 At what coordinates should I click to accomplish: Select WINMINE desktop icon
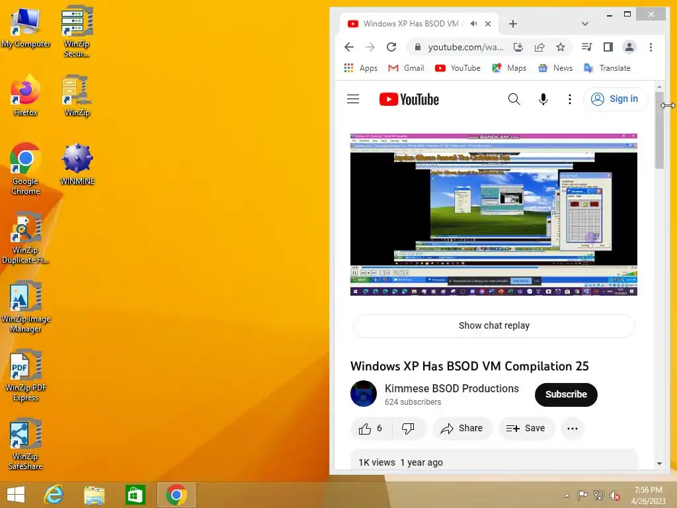coord(77,164)
